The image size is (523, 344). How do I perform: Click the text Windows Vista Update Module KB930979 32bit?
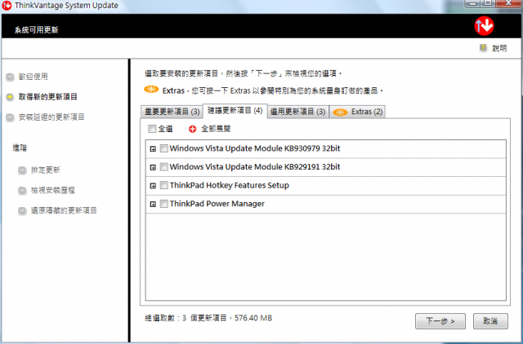(x=255, y=148)
